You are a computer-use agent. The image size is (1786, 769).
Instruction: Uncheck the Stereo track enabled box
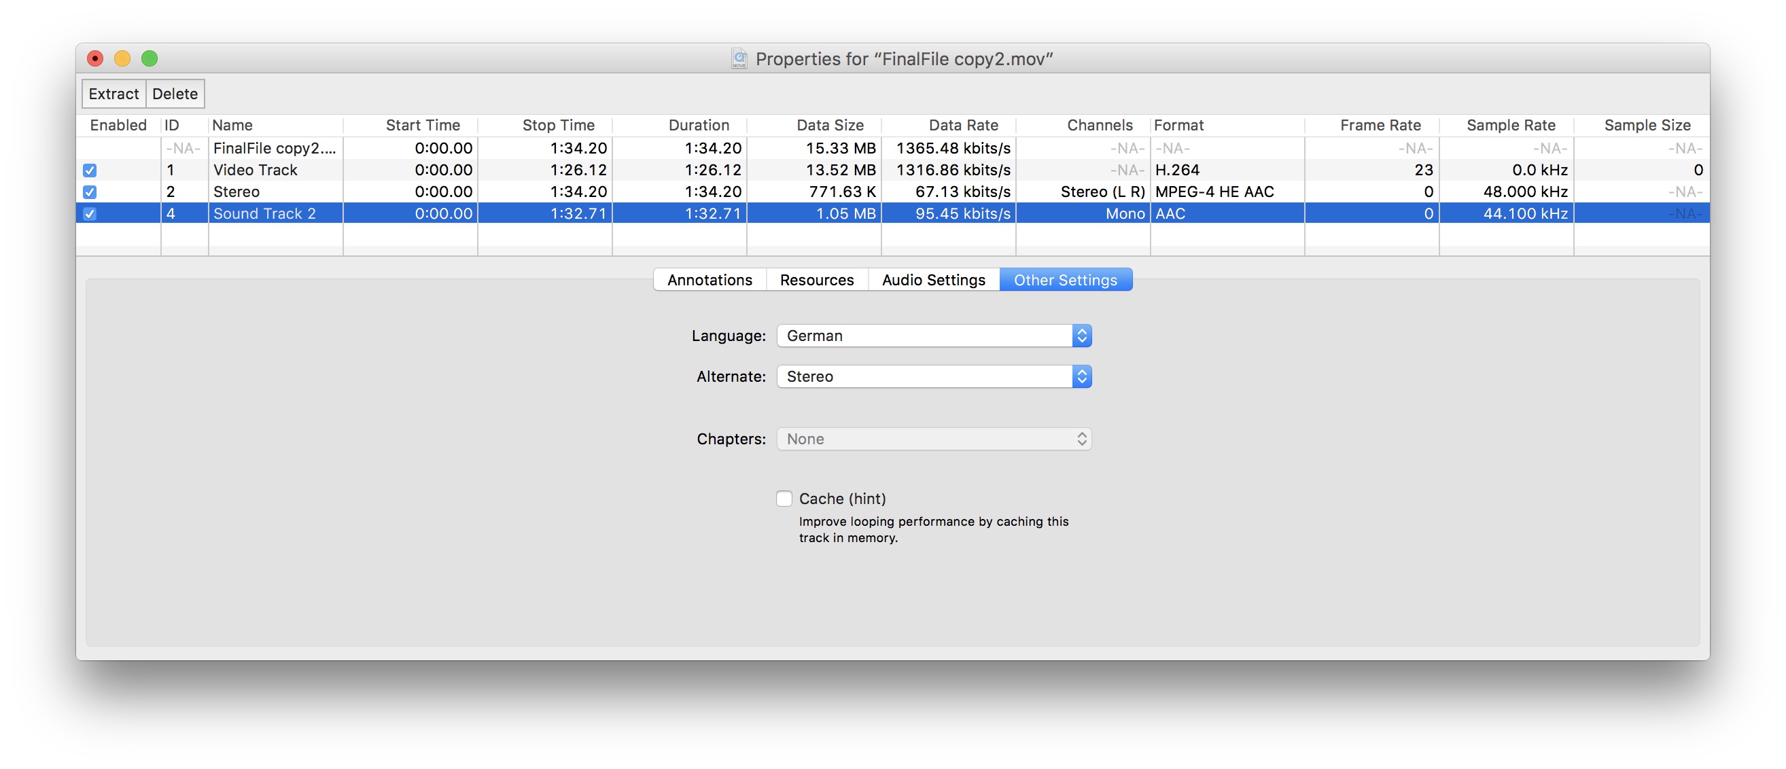tap(90, 192)
